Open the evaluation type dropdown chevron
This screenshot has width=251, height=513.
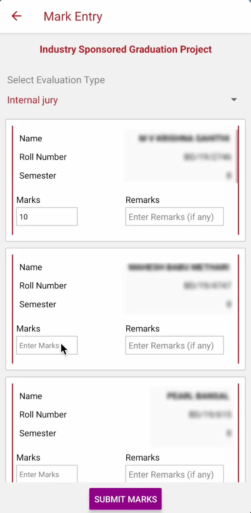click(234, 100)
